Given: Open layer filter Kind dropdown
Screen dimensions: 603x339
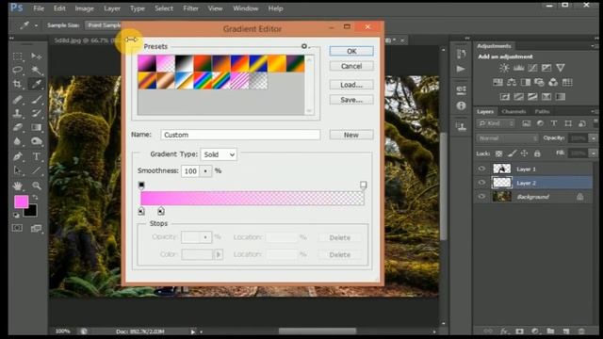Looking at the screenshot, I should (x=497, y=123).
